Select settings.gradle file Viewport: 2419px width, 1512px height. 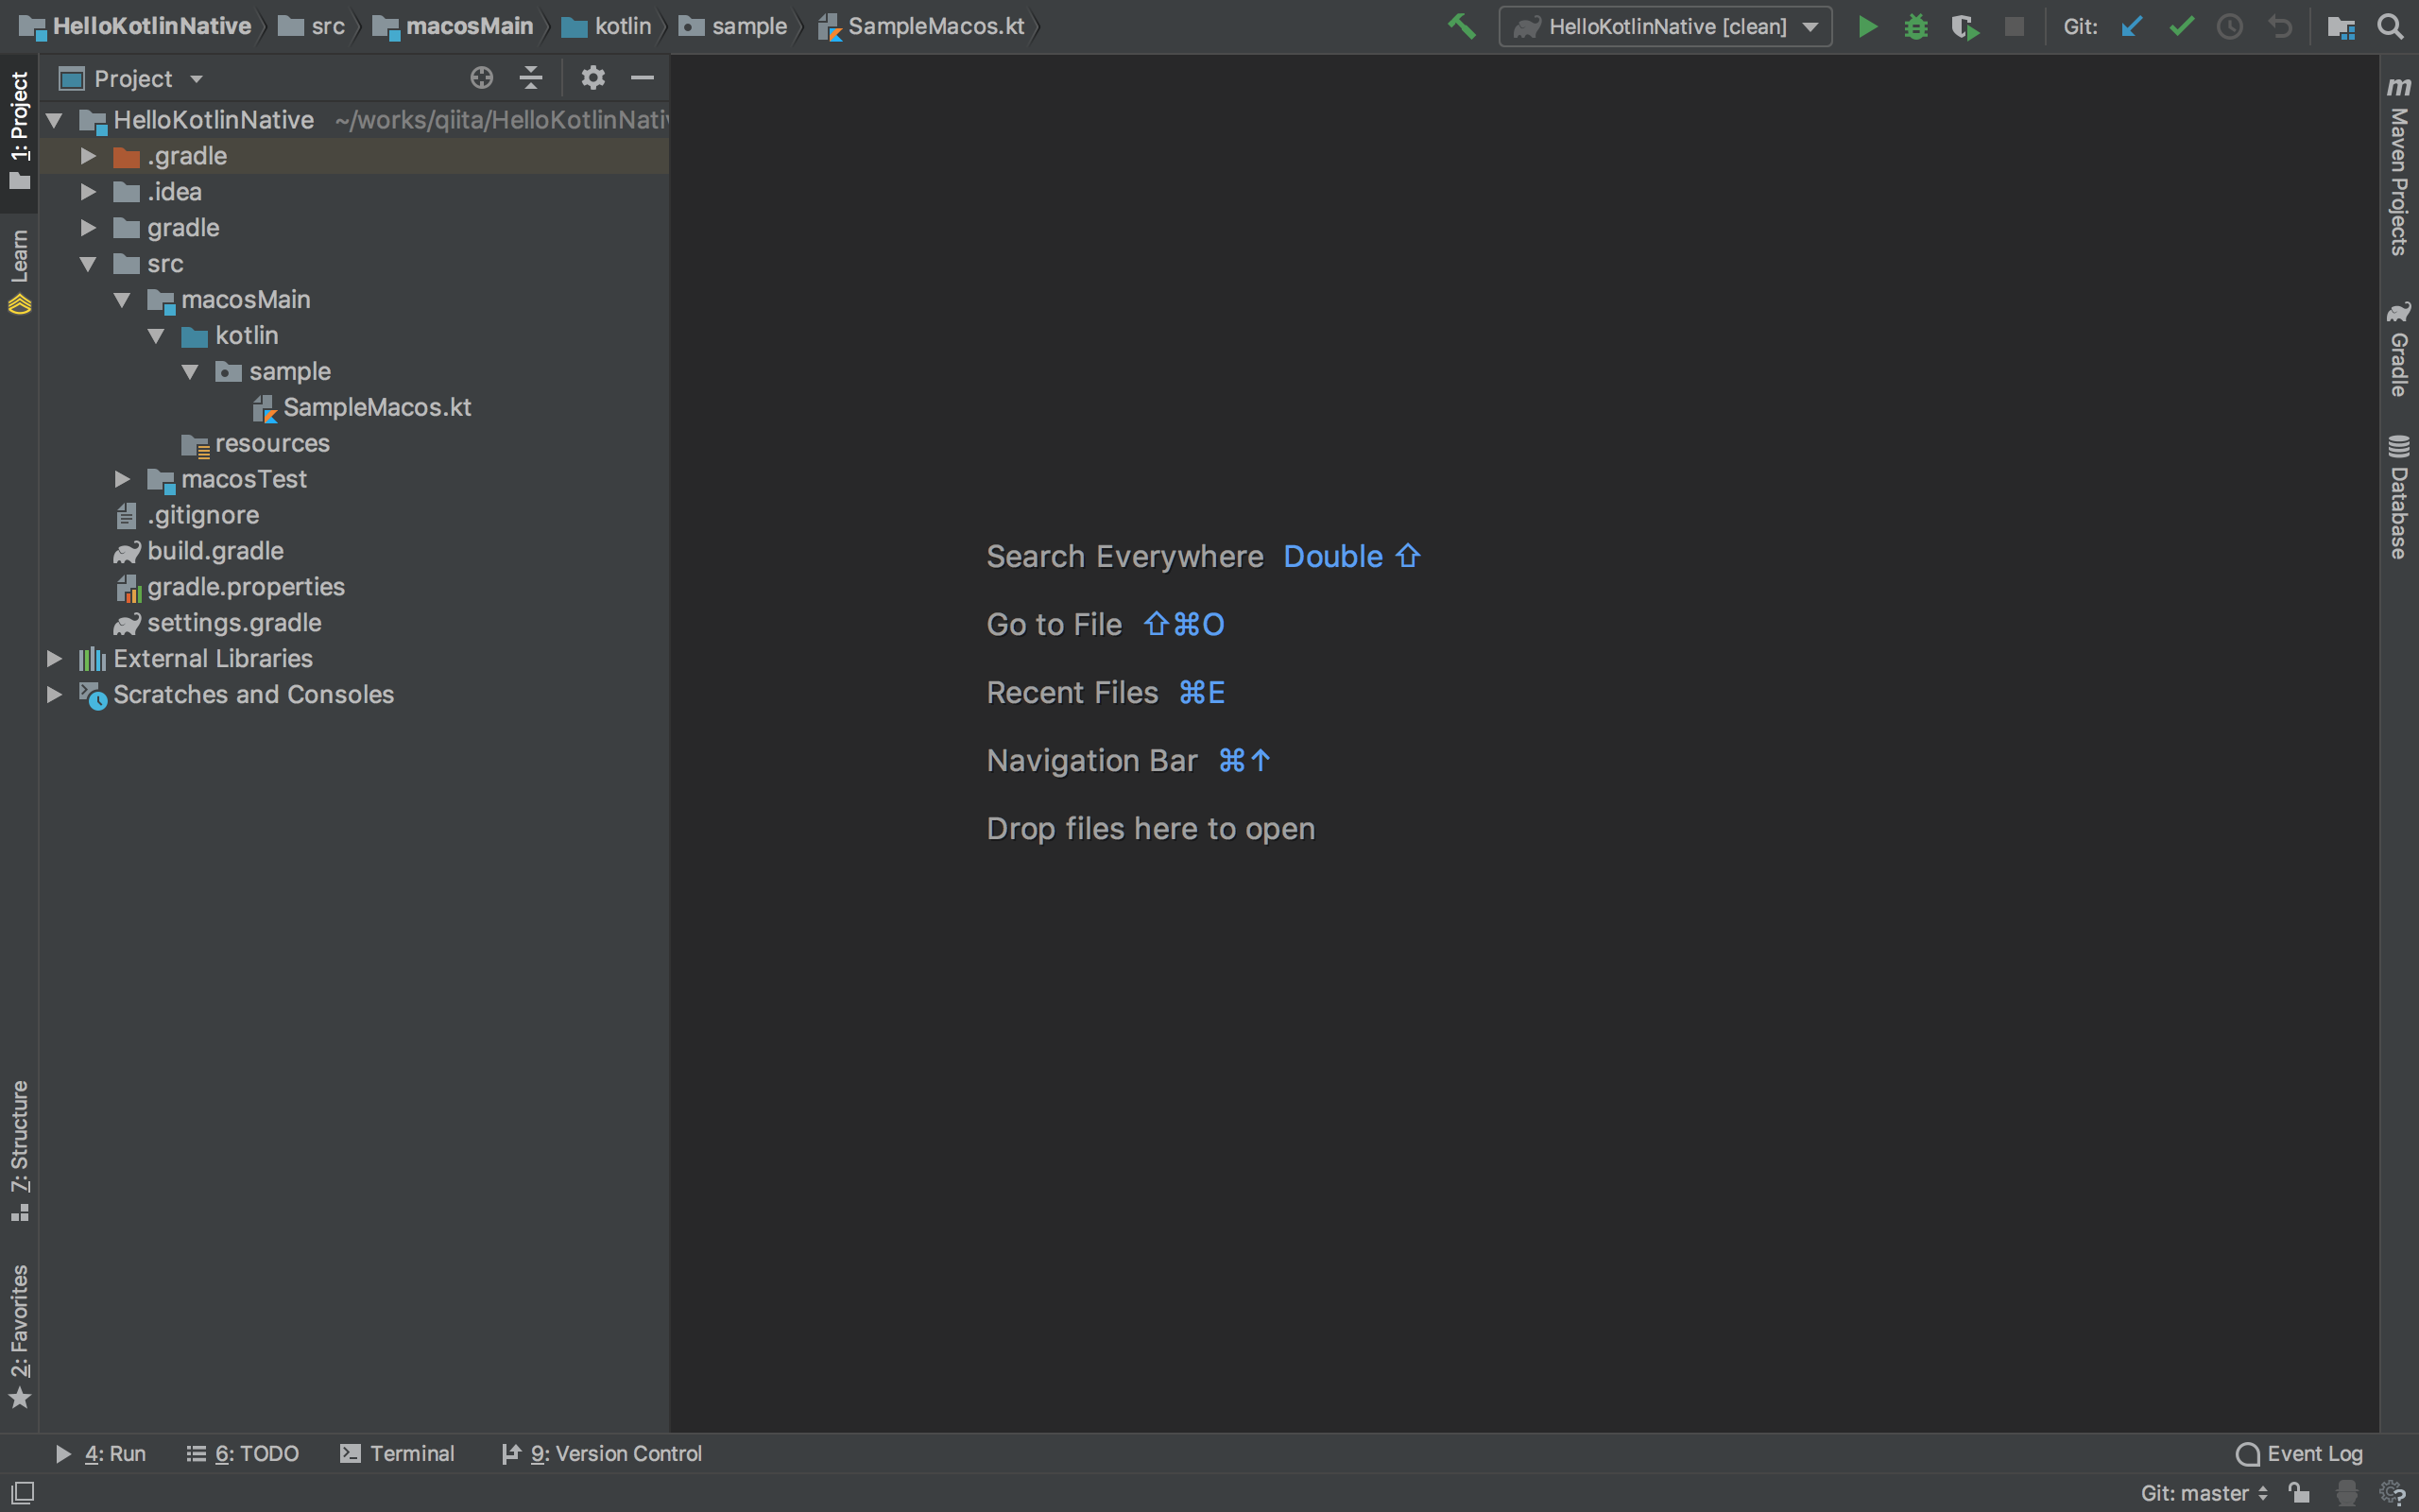(x=234, y=623)
